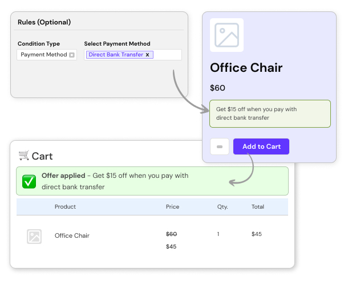
Task: Click the Qty. column header
Action: pos(222,206)
